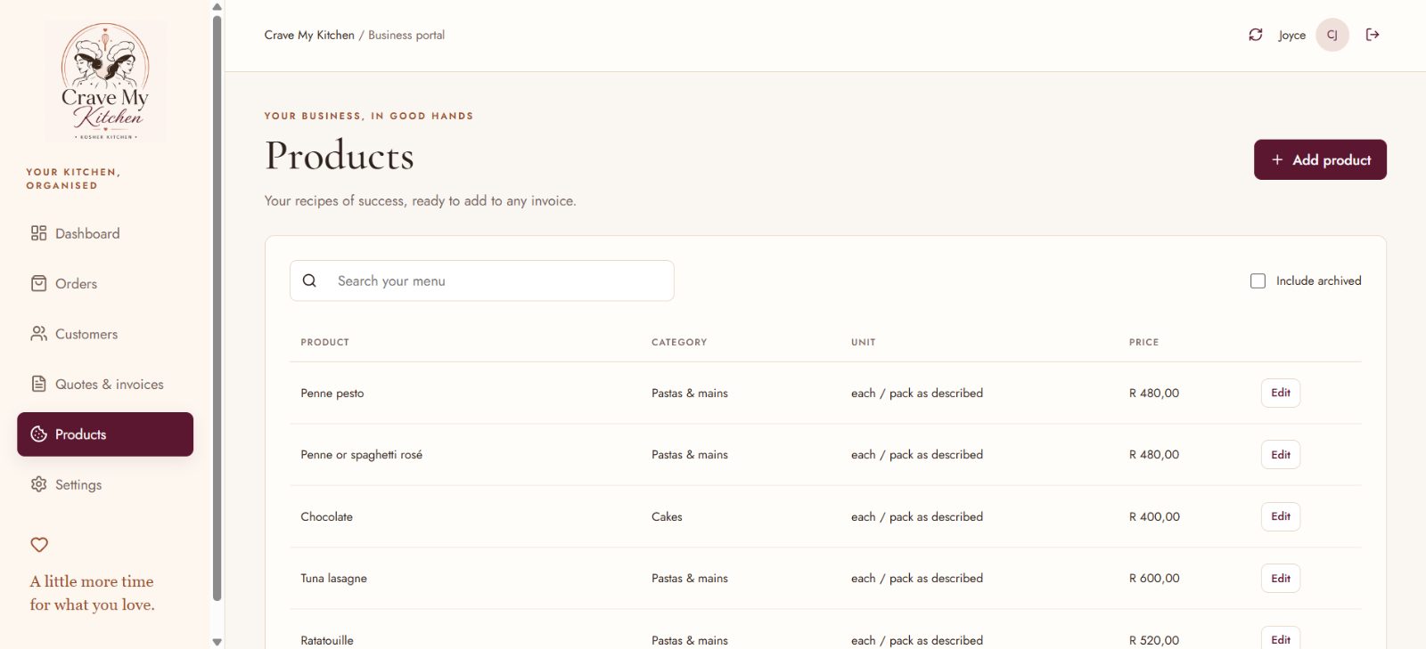The width and height of the screenshot is (1426, 649).
Task: Click the Cakes category cell
Action: (667, 516)
